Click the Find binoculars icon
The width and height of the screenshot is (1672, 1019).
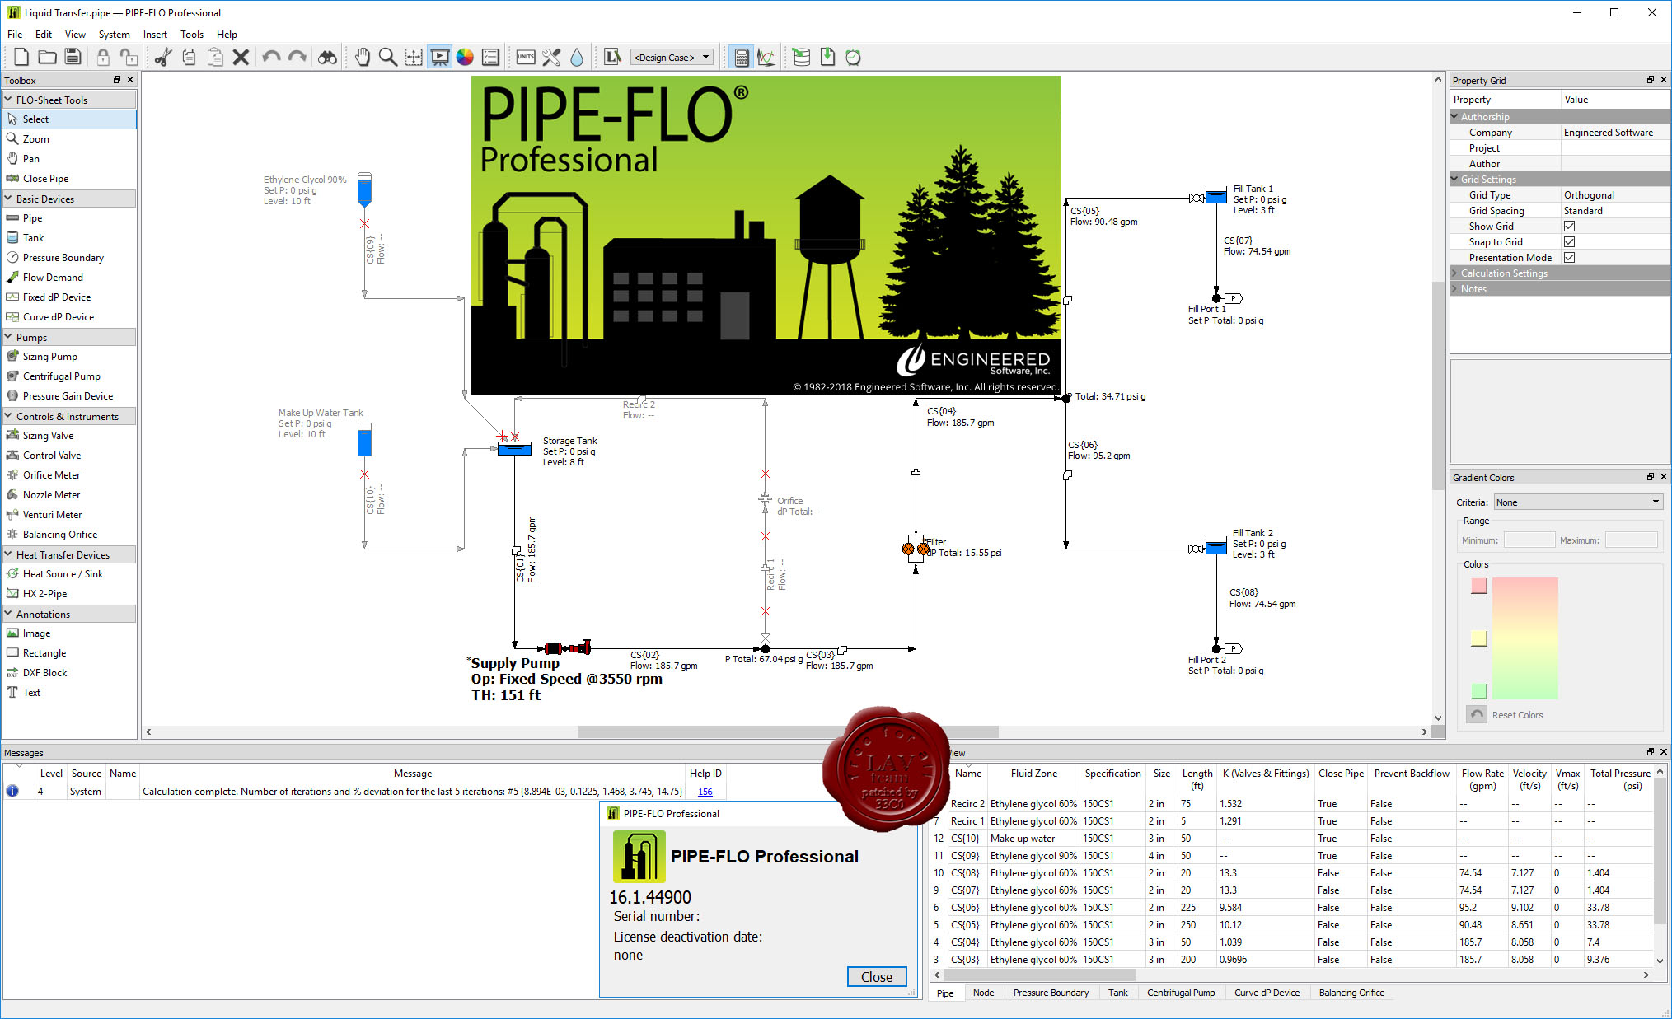pos(327,57)
